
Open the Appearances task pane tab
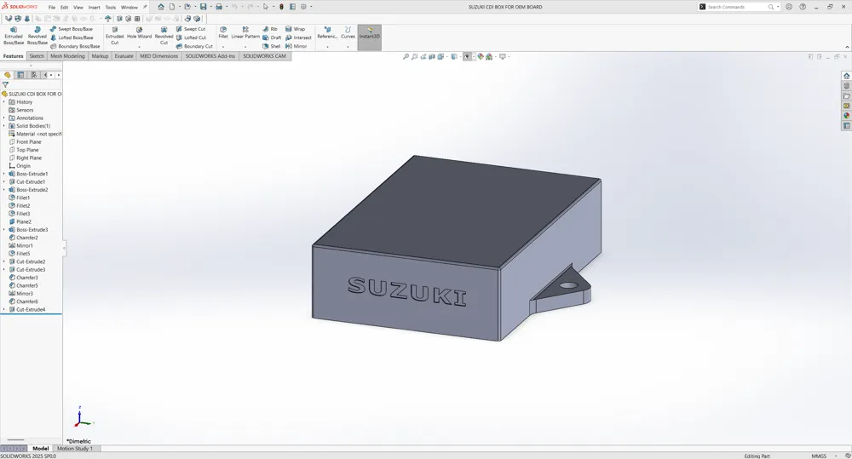(x=847, y=116)
